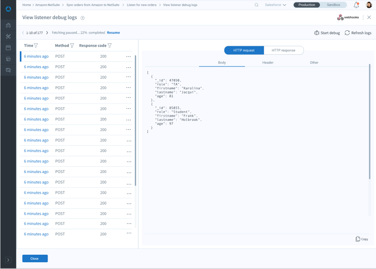Viewport: 376px width, 269px height.
Task: Open the Salesforce account dropdown
Action: click(275, 5)
